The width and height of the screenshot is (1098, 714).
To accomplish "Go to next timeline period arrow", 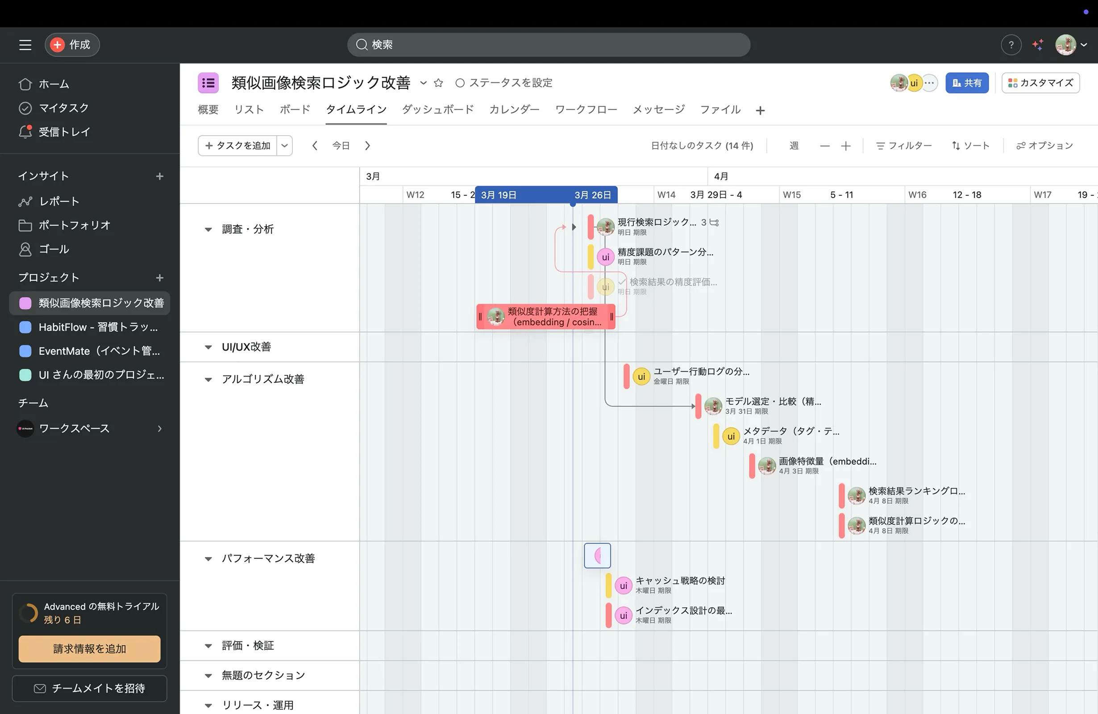I will coord(367,146).
